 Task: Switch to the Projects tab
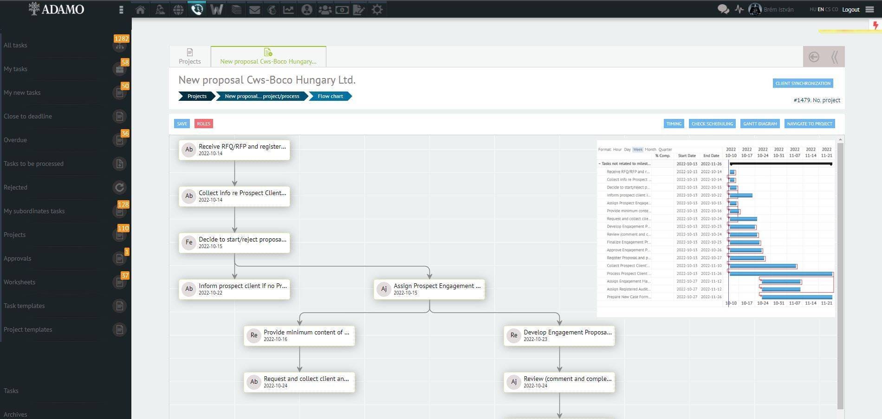pos(190,57)
